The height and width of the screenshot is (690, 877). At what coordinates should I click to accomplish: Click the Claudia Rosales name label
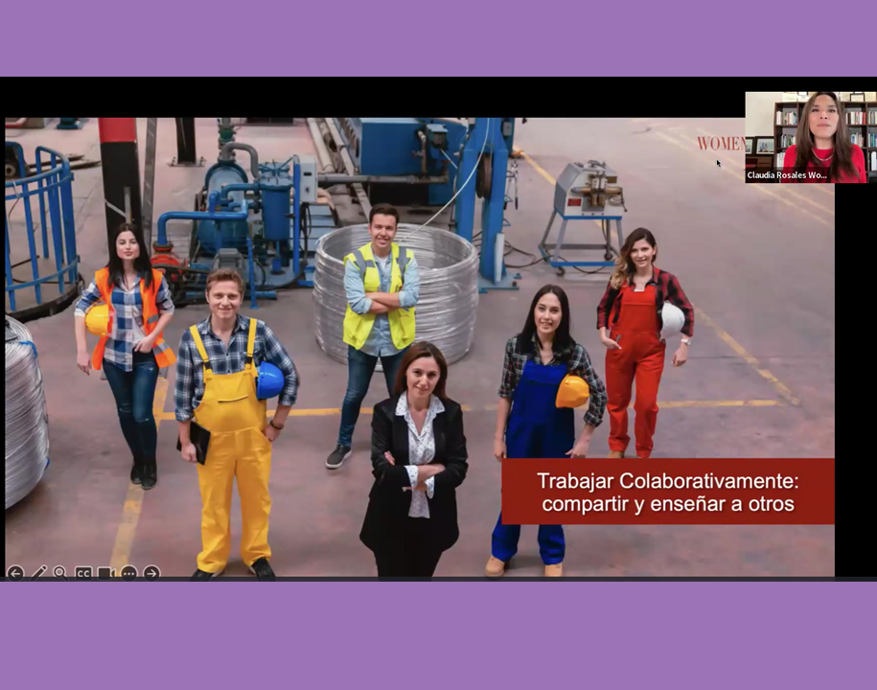787,176
